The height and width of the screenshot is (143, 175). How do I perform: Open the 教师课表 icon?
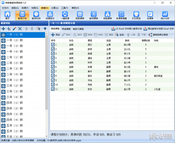pos(94,15)
